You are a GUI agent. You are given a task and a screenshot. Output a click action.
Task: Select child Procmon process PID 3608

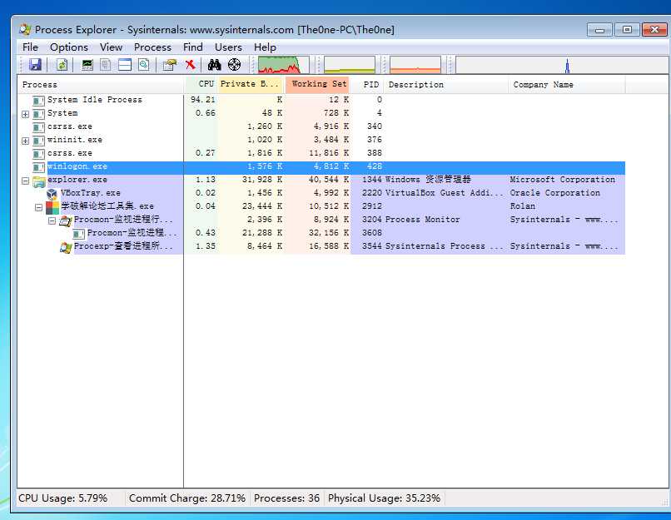321,233
